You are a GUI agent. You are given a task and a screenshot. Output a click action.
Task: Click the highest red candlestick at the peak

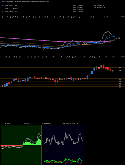[103, 66]
